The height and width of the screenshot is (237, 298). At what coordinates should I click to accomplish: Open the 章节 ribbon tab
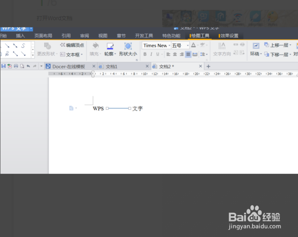point(121,36)
